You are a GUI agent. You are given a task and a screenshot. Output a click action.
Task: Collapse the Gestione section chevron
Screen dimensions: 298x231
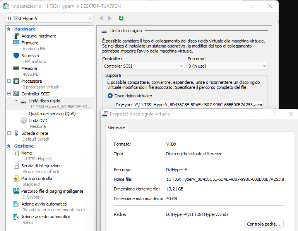(x=9, y=146)
